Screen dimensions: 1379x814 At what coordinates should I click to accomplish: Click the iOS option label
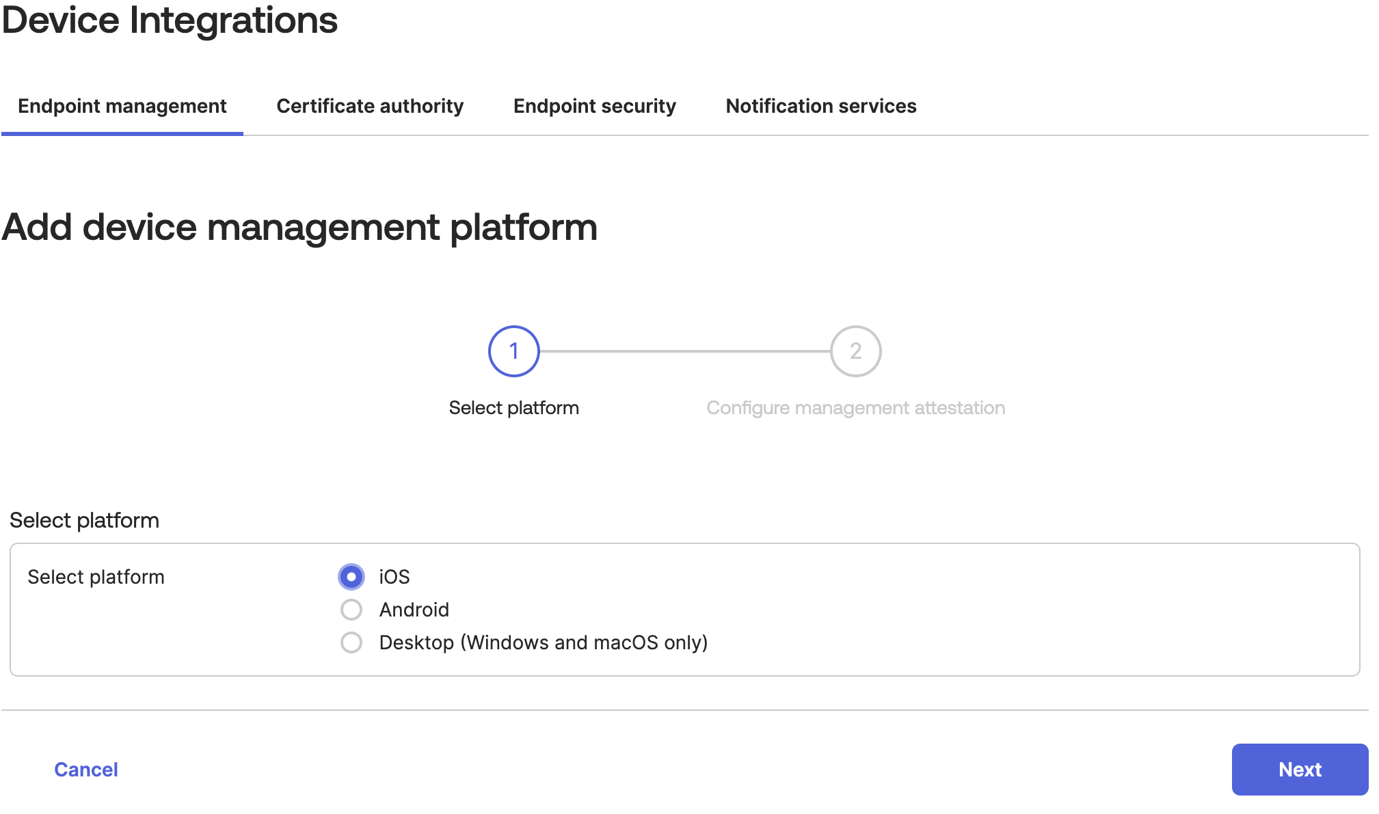(x=394, y=577)
